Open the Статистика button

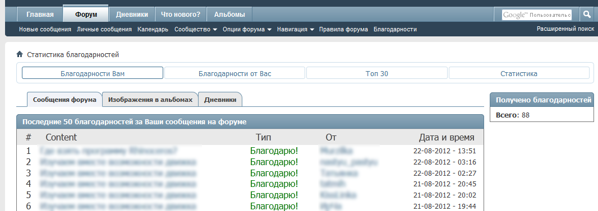pyautogui.click(x=519, y=73)
